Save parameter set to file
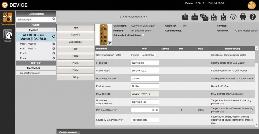 [224, 17]
